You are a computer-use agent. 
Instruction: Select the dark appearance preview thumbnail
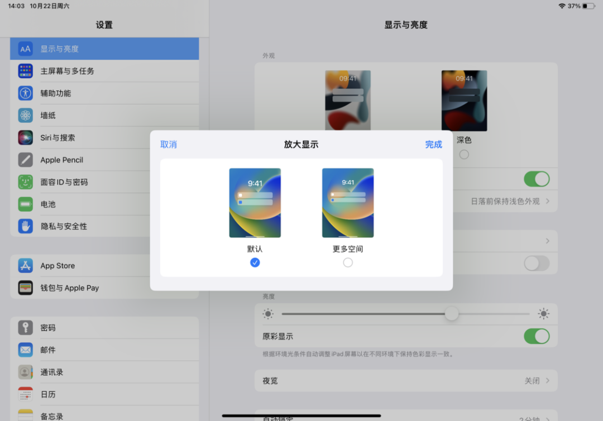(464, 101)
